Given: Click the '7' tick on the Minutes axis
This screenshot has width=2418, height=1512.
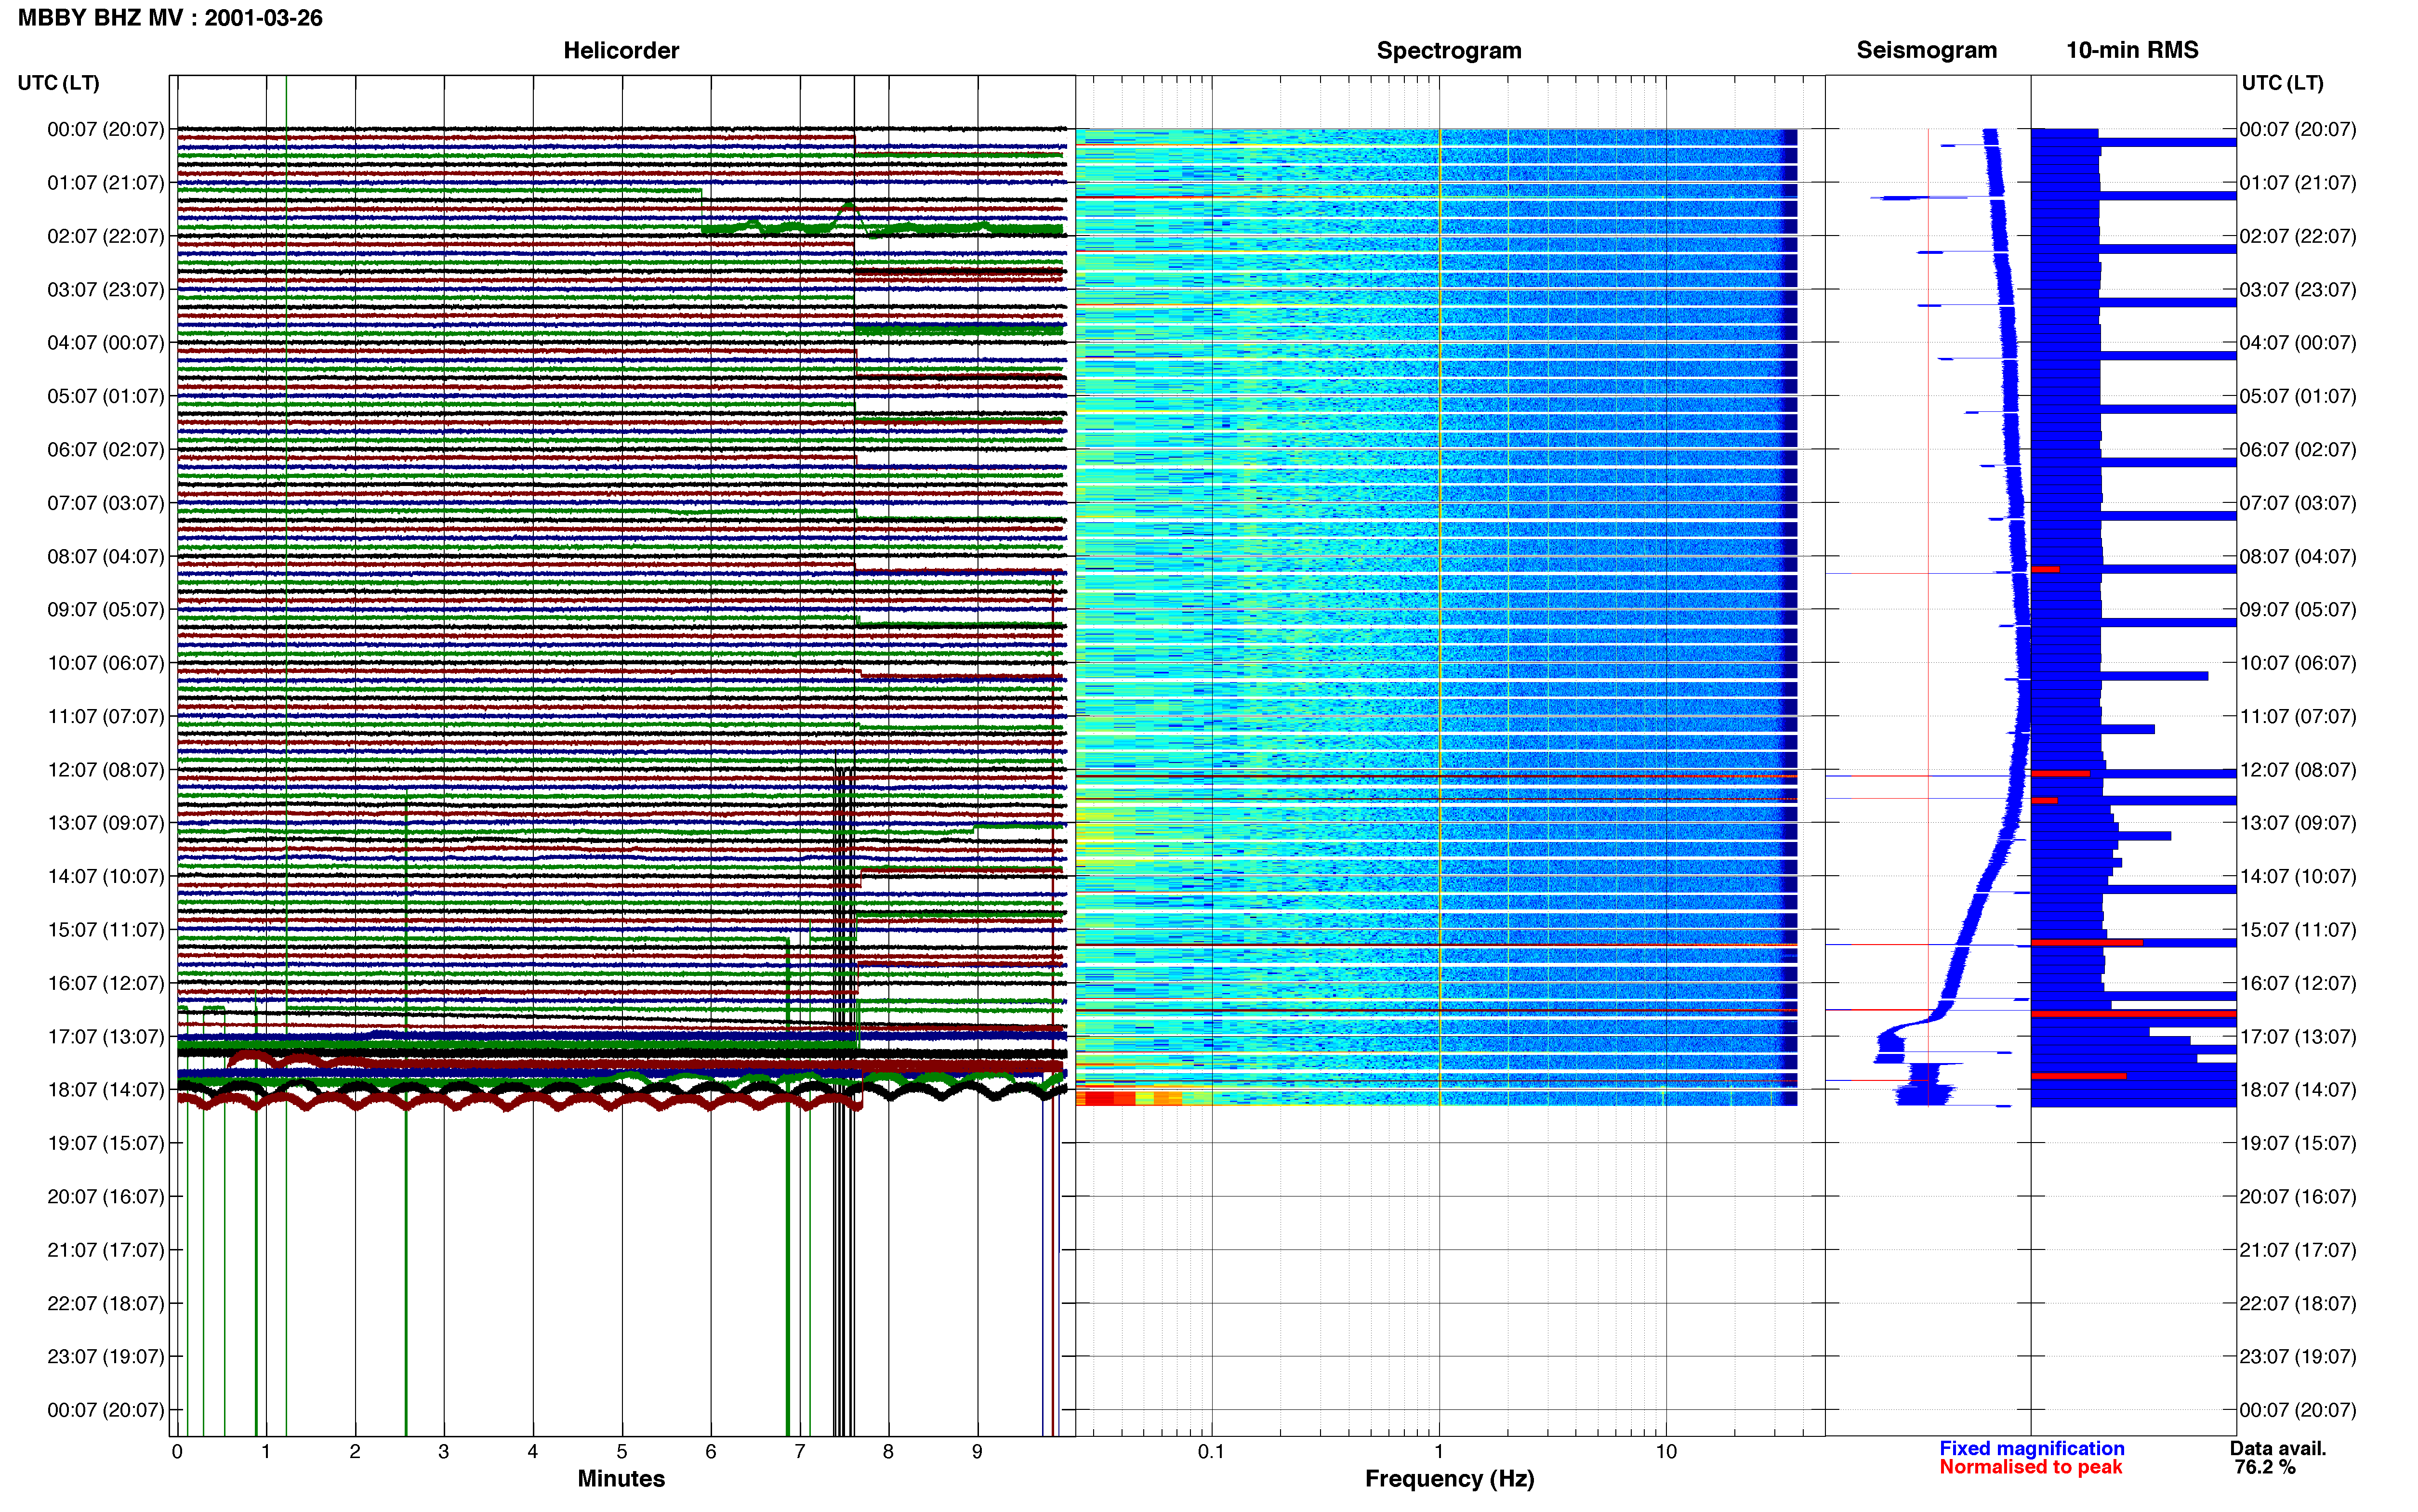Looking at the screenshot, I should pyautogui.click(x=800, y=1451).
